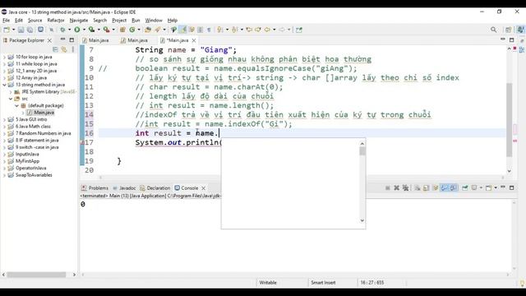526x296 pixels.
Task: Click the editor vertical scrollbar thumb
Action: click(510, 120)
